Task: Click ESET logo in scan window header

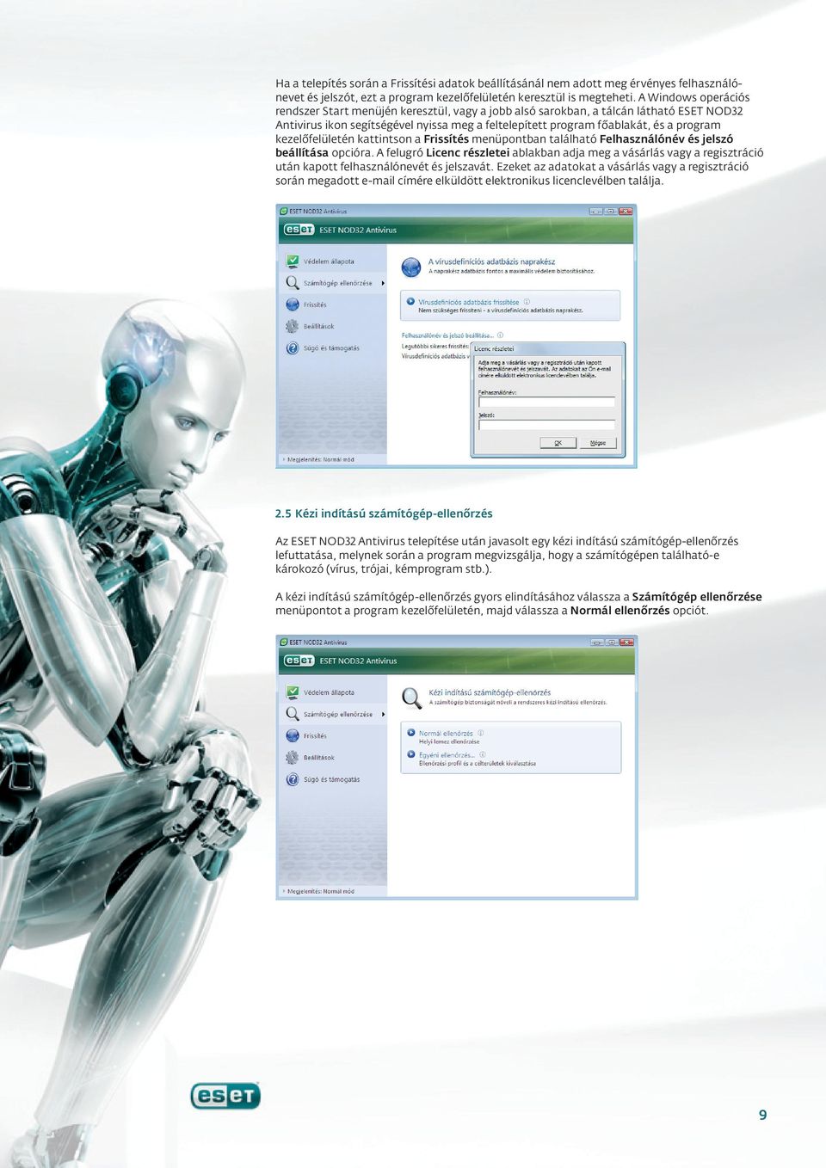Action: pyautogui.click(x=299, y=661)
